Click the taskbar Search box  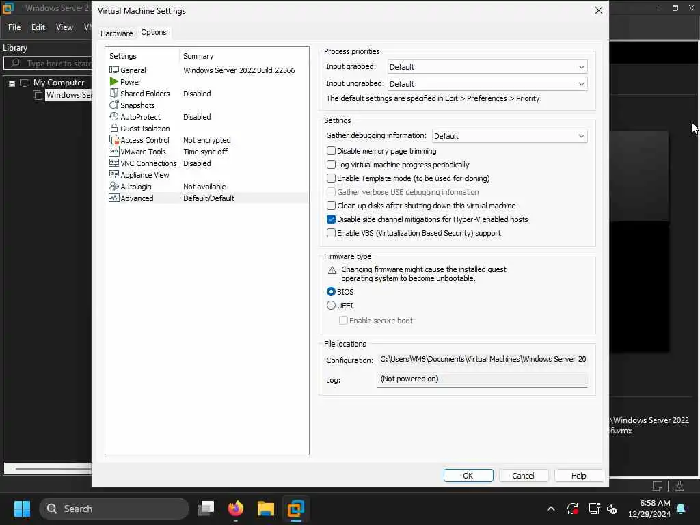click(114, 509)
